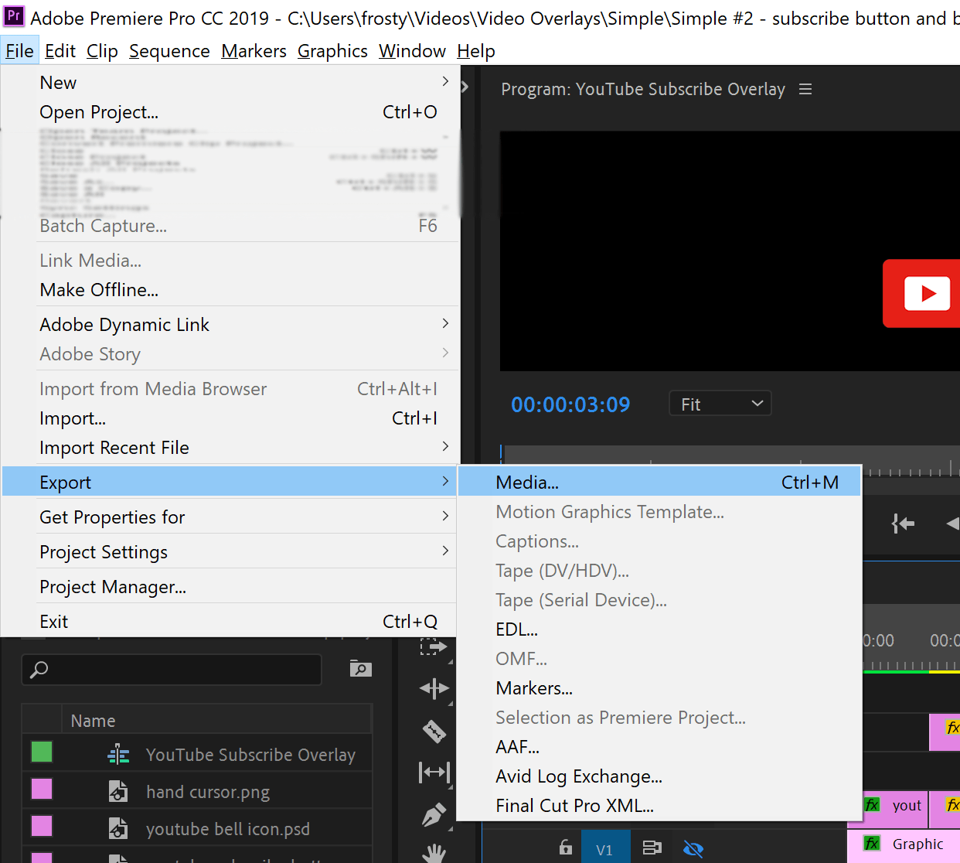960x863 pixels.
Task: Toggle the lock on the V1 track
Action: 565,848
